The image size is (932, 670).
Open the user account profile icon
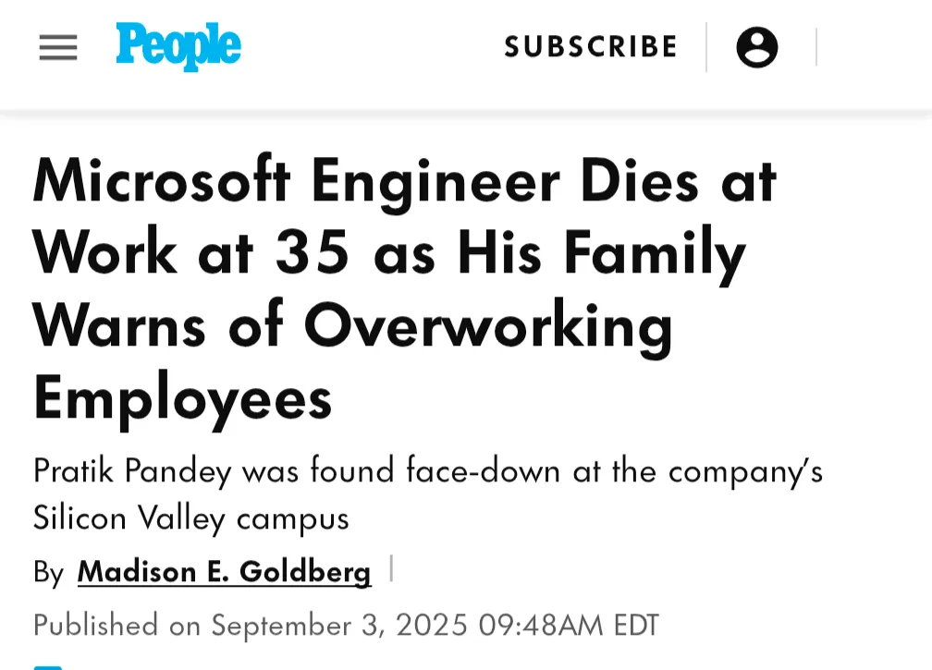(756, 47)
